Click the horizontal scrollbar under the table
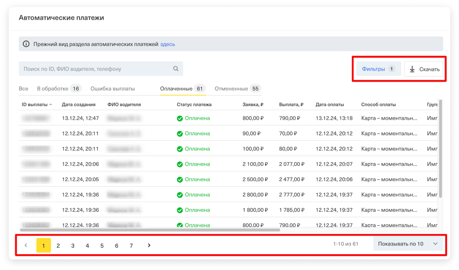Screen dimensions: 459x270 (149, 229)
